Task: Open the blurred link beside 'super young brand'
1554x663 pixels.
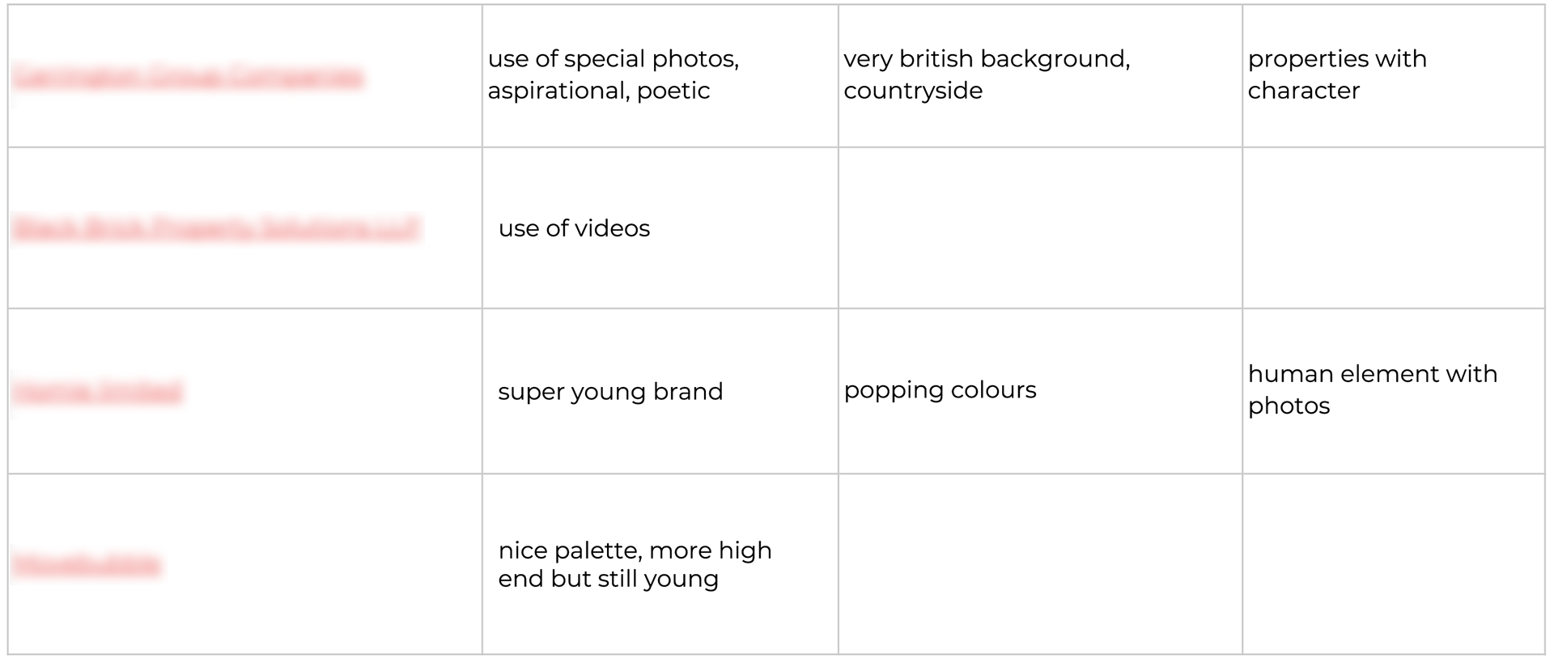Action: click(x=97, y=391)
